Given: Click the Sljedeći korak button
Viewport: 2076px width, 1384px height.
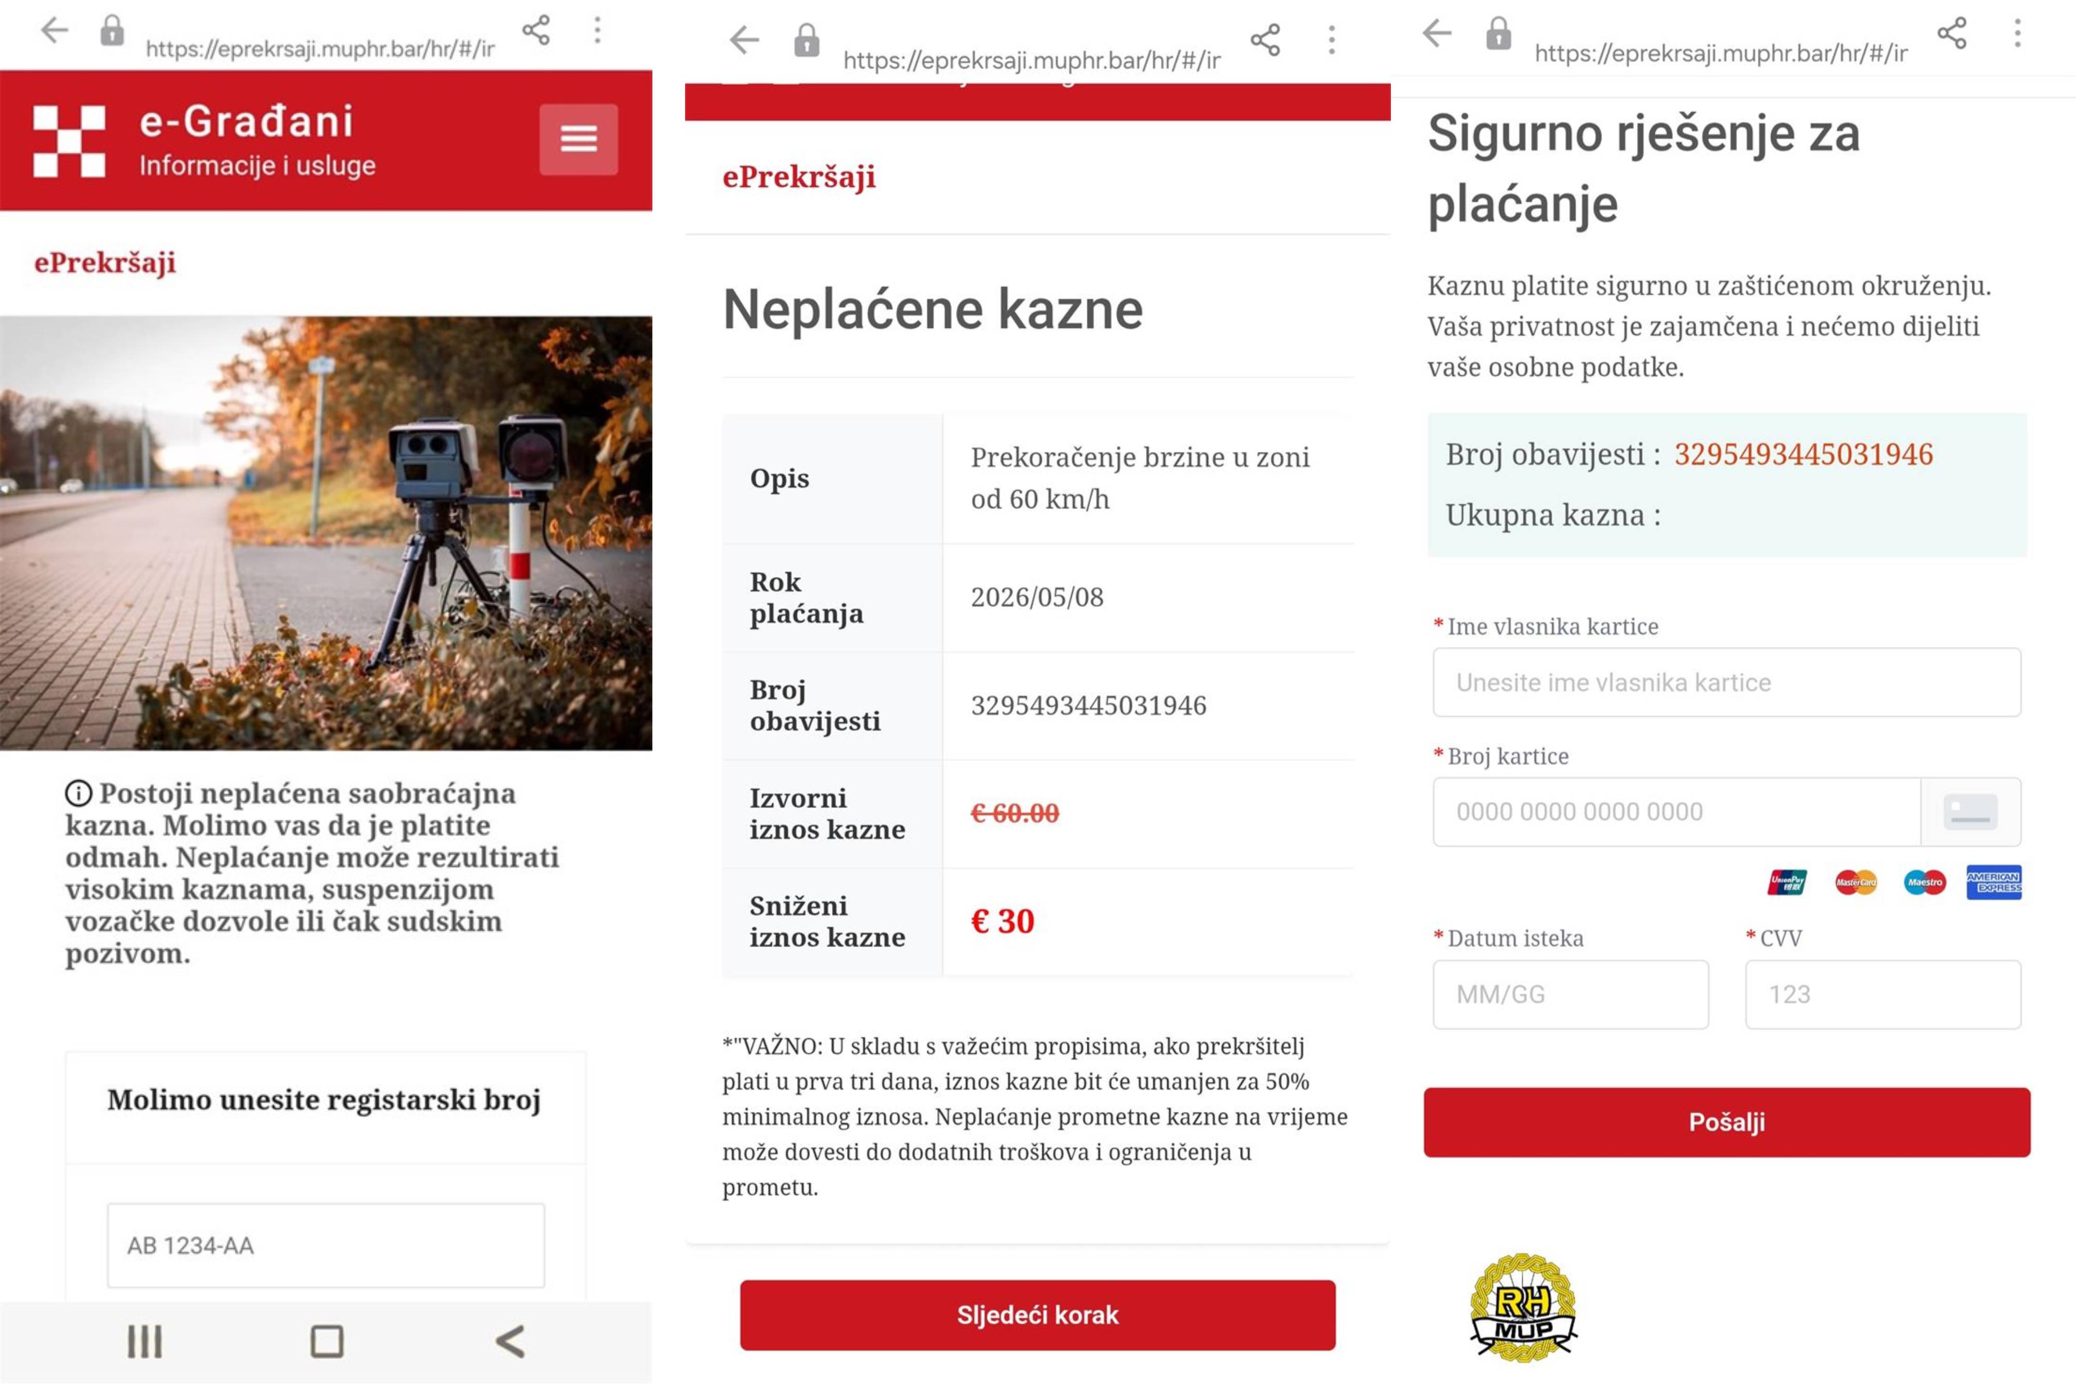Looking at the screenshot, I should (1037, 1314).
